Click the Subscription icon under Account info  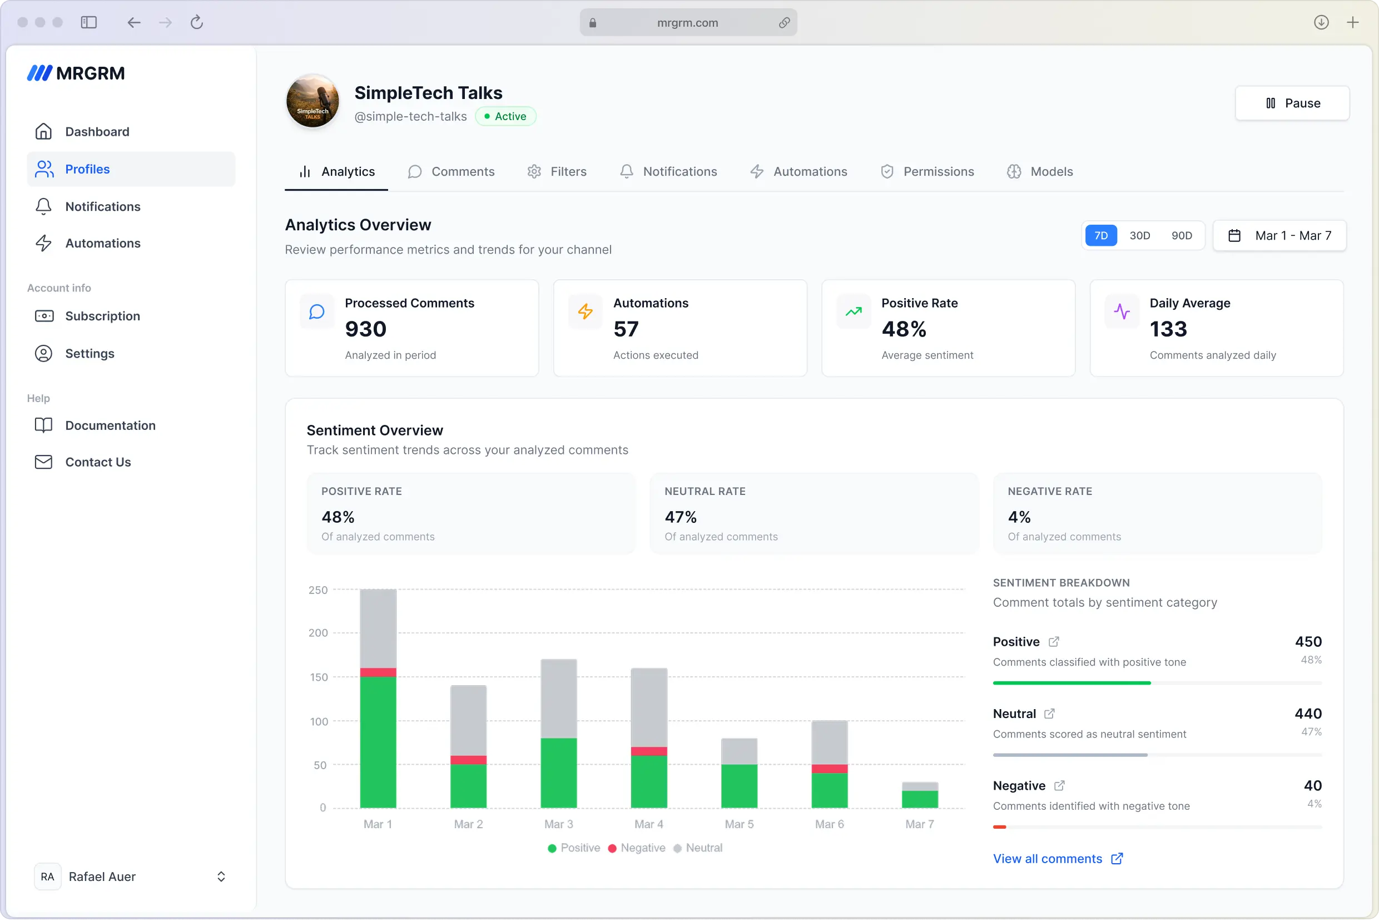(x=44, y=316)
